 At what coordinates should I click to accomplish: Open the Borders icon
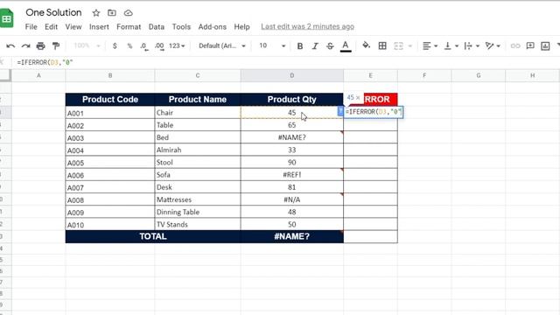382,45
